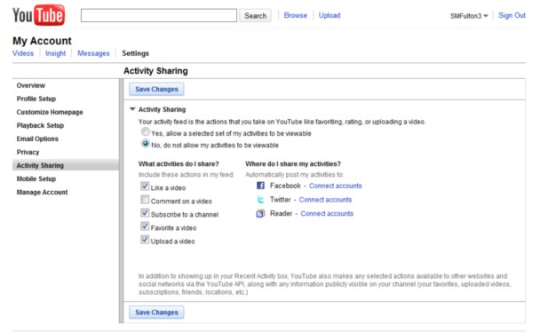Open the Videos tab
533x333 pixels.
tap(23, 53)
